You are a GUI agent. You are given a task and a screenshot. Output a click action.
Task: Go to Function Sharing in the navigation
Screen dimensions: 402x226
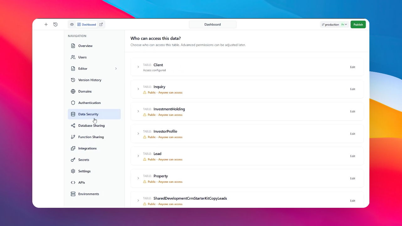(91, 137)
